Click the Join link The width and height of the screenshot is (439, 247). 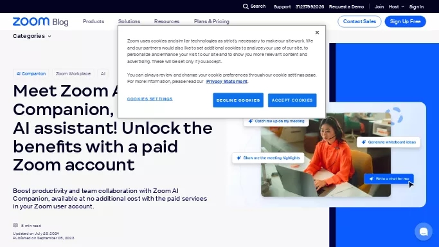[x=379, y=6]
